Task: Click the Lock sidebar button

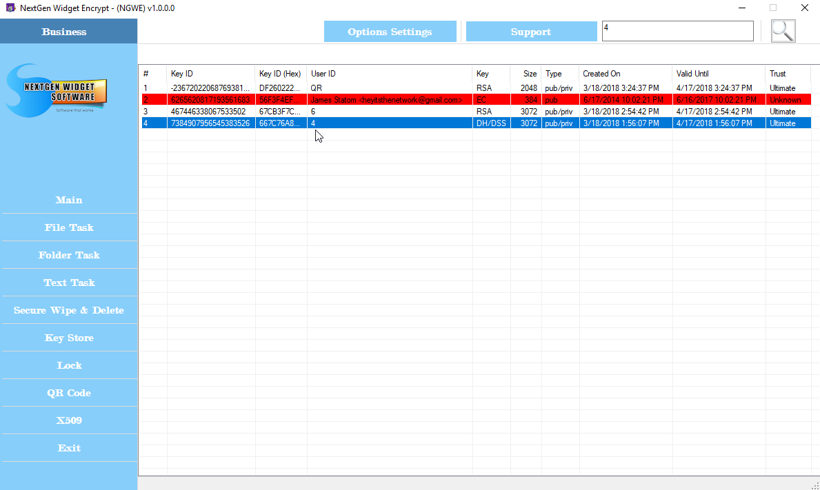Action: tap(69, 366)
